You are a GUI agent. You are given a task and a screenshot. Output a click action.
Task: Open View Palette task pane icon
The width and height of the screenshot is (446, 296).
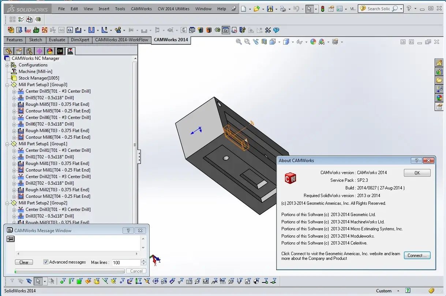click(x=439, y=89)
